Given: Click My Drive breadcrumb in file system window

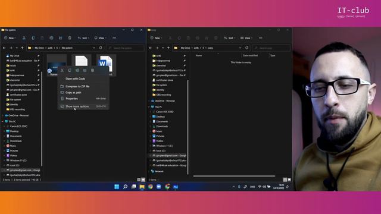Looking at the screenshot, I should 39,48.
